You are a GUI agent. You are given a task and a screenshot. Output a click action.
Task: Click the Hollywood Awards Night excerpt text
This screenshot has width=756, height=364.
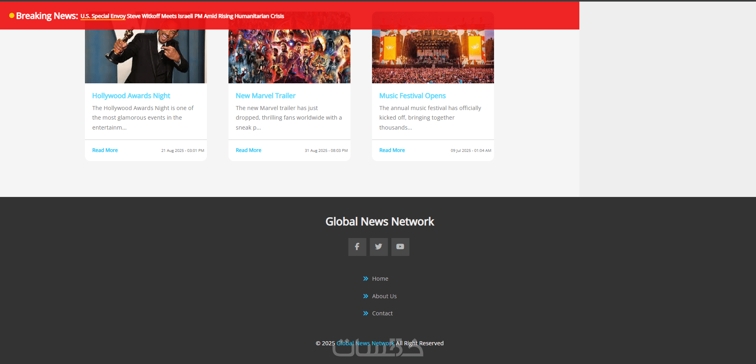(143, 118)
